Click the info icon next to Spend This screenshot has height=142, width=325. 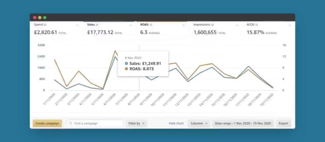click(45, 25)
